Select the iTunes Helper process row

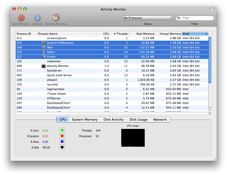click(112, 94)
